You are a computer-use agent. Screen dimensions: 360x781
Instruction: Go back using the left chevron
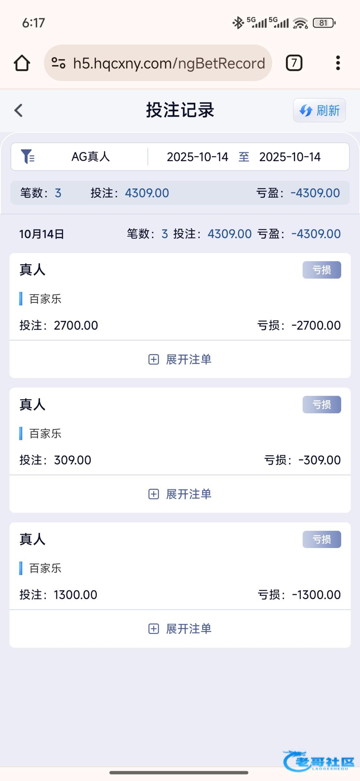coord(19,110)
